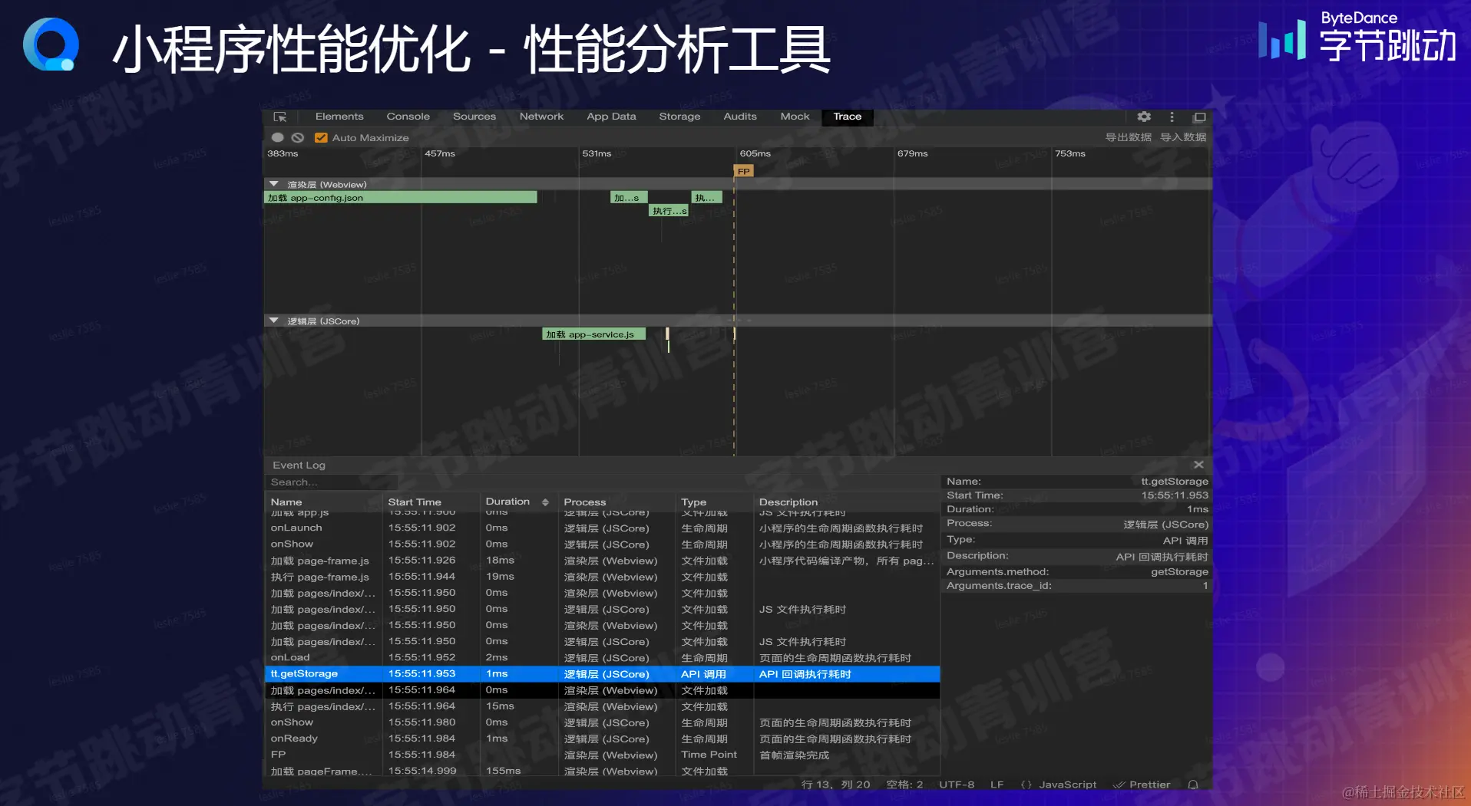Image resolution: width=1471 pixels, height=806 pixels.
Task: Switch to the Storage tab
Action: point(679,117)
